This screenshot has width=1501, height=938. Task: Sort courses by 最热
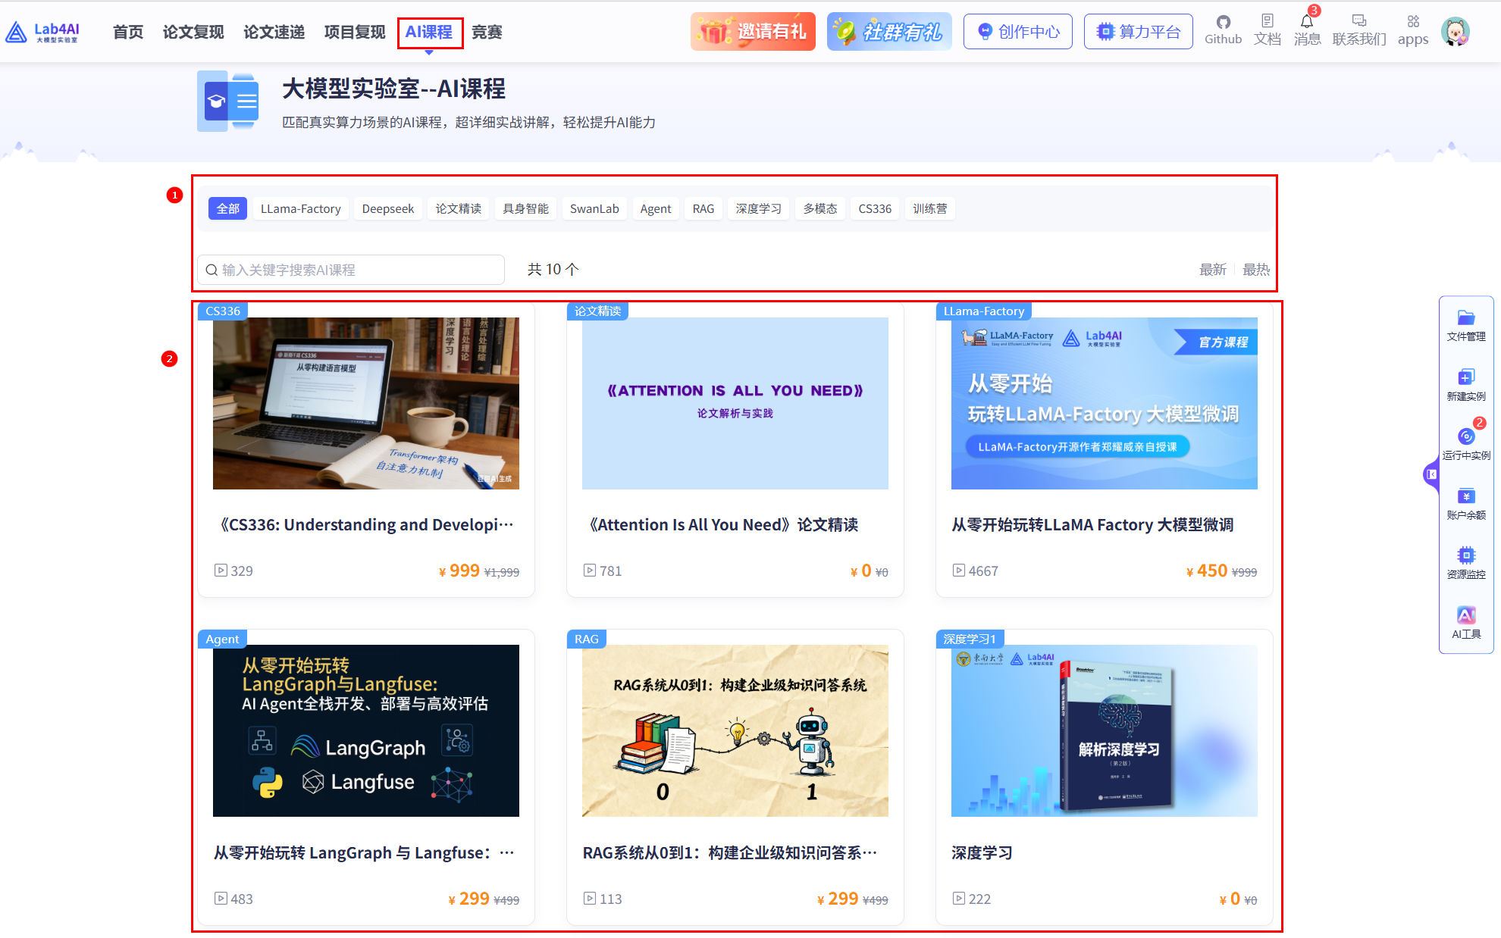(x=1255, y=270)
